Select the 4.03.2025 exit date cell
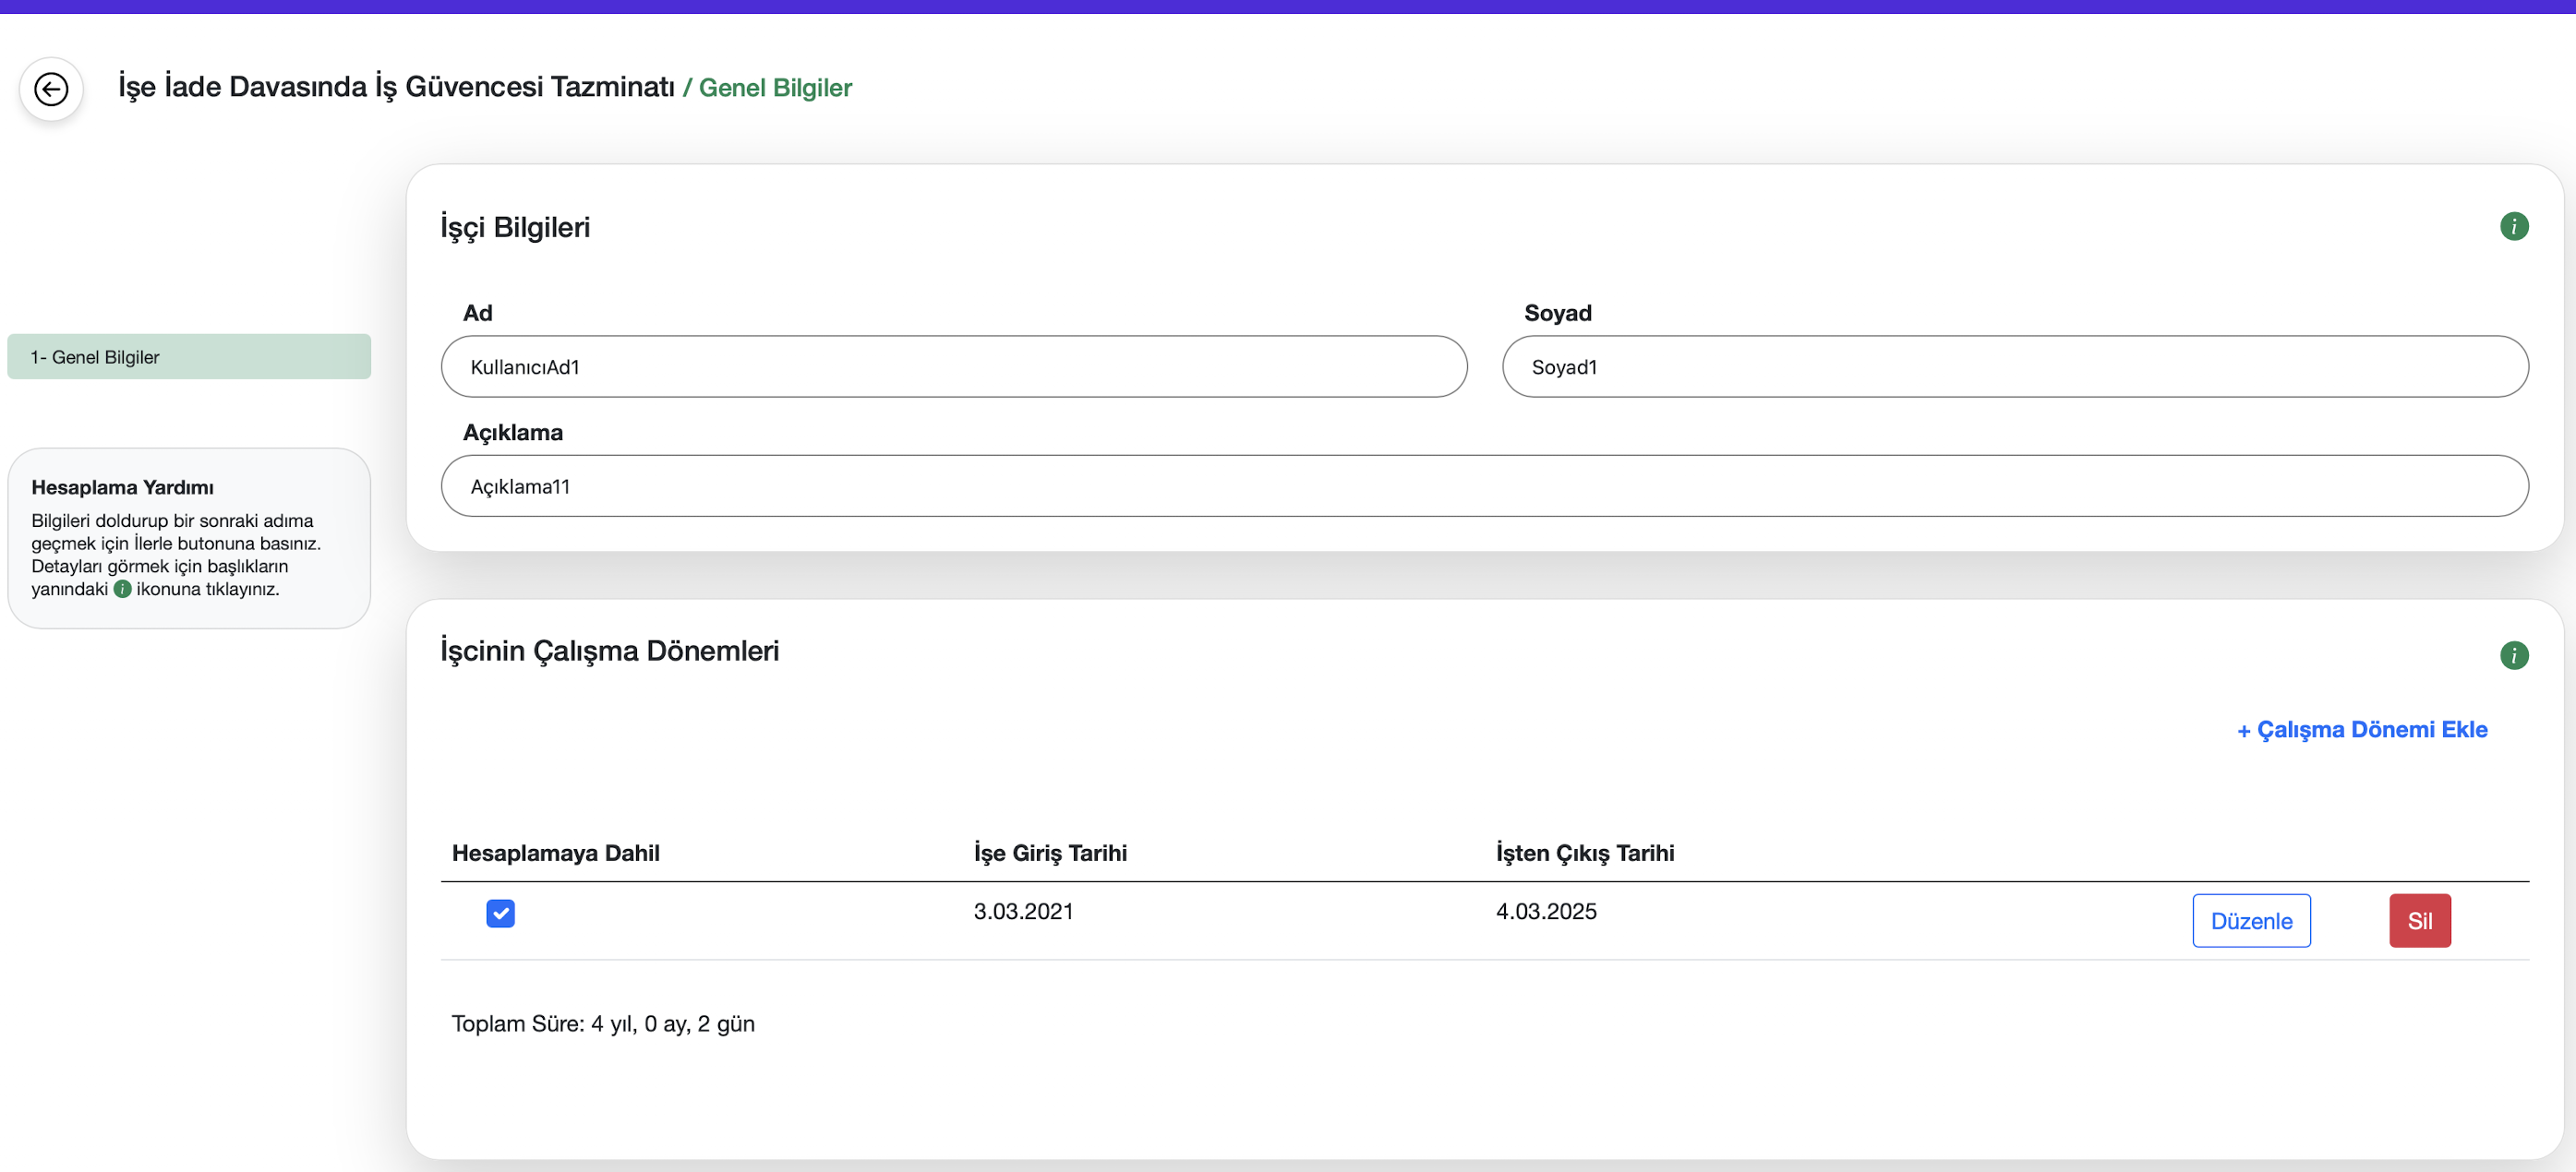Image resolution: width=2576 pixels, height=1172 pixels. [x=1546, y=911]
